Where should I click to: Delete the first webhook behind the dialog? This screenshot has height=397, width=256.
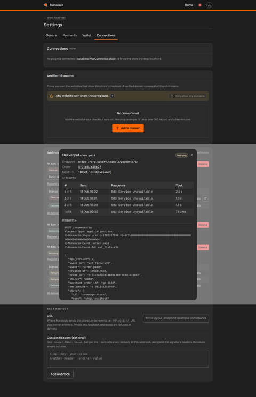(203, 164)
